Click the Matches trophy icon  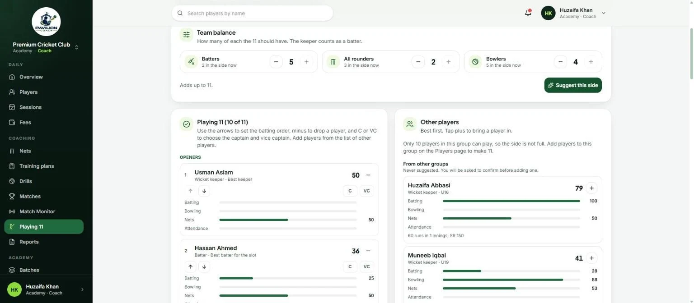coord(12,196)
